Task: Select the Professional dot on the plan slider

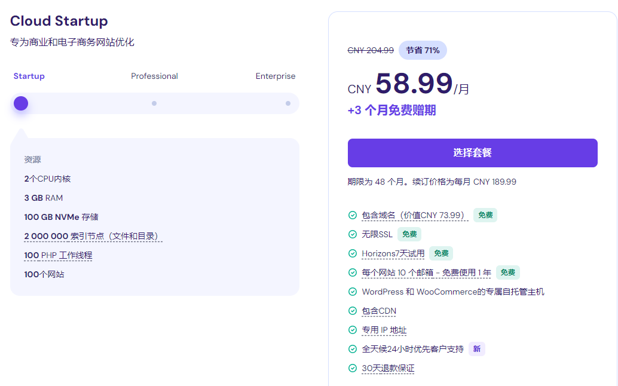Action: [x=154, y=103]
